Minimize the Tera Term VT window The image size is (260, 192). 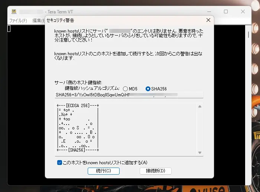[208, 11]
